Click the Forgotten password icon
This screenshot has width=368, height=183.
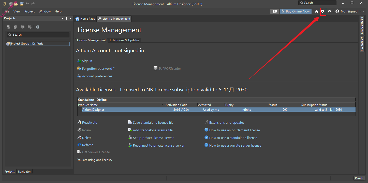[79, 68]
